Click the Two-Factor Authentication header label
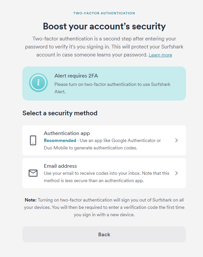Screen dimensions: 203x257 pyautogui.click(x=104, y=13)
